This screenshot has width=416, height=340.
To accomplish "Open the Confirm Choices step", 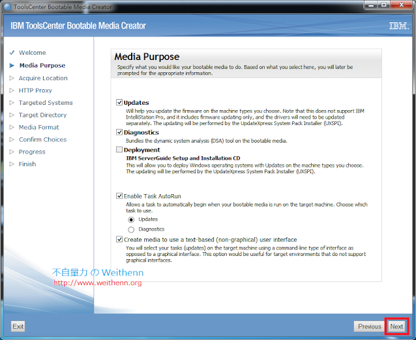I will coord(43,139).
